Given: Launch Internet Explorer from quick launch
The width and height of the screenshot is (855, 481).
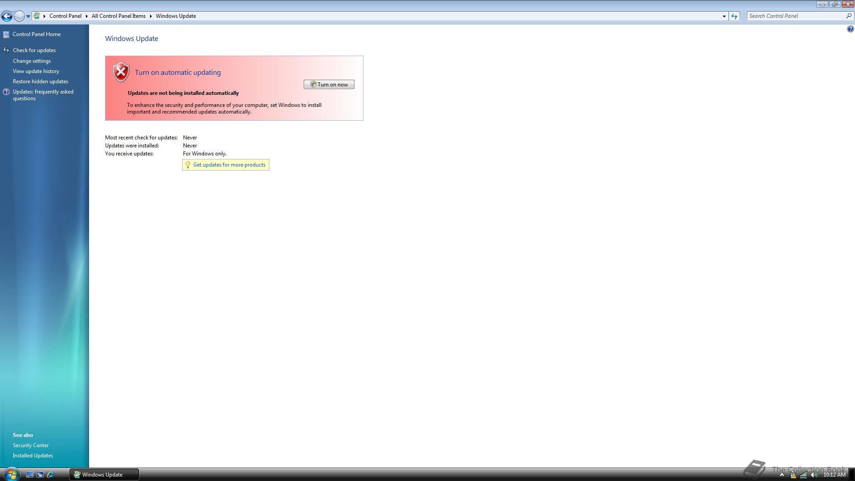Looking at the screenshot, I should click(50, 475).
